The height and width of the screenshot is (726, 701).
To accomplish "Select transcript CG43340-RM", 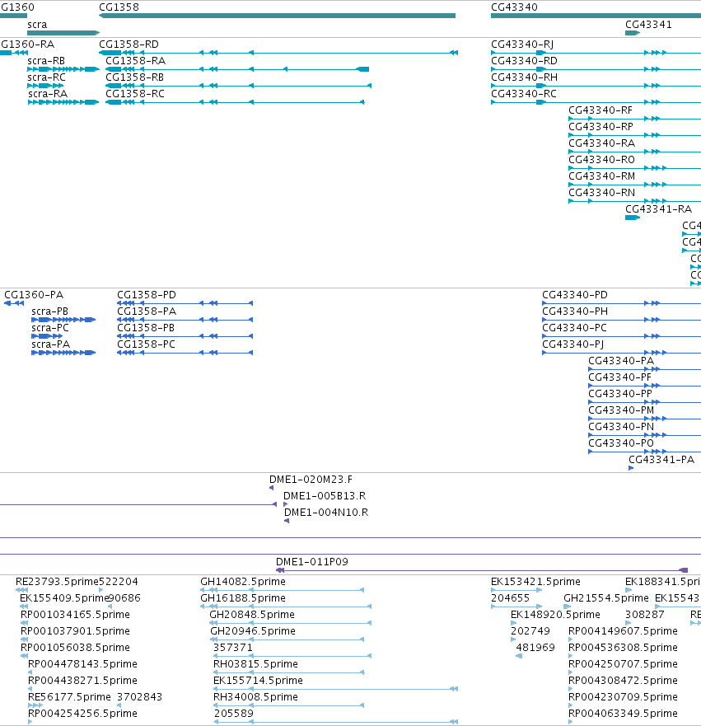I will coord(601,176).
